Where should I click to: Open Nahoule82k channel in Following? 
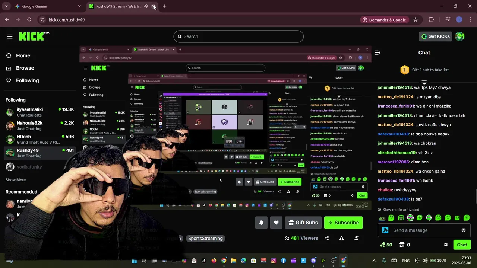point(40,126)
